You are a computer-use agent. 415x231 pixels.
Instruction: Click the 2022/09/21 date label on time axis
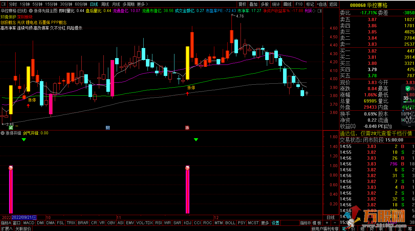[24, 217]
